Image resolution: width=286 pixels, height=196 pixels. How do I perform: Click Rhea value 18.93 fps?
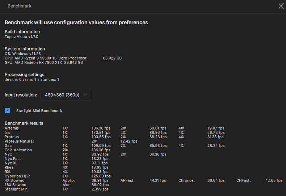pyautogui.click(x=100, y=167)
